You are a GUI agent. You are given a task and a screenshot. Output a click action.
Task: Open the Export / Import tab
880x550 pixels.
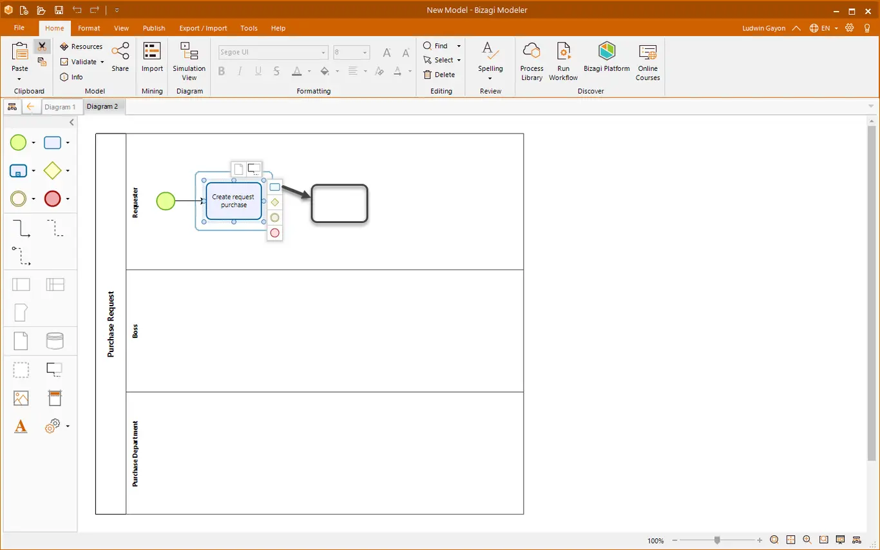click(203, 28)
